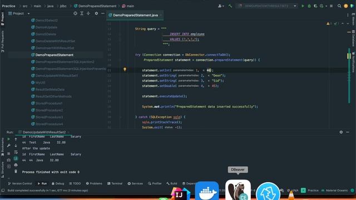This screenshot has height=200, width=356.
Task: Click main method breadcrumb
Action: point(128,6)
